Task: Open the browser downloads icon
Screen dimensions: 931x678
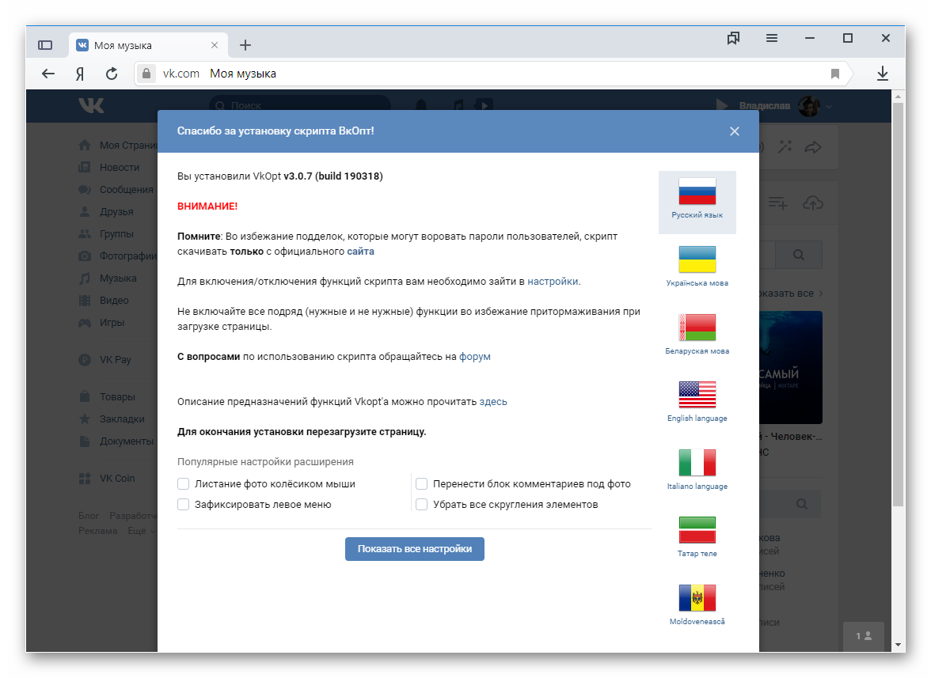Action: [883, 74]
